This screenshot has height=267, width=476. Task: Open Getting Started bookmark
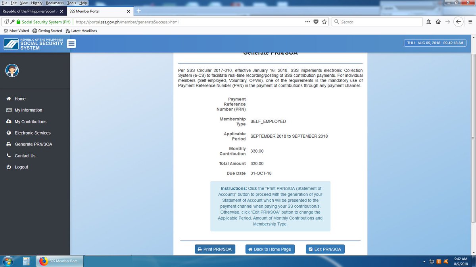(47, 31)
